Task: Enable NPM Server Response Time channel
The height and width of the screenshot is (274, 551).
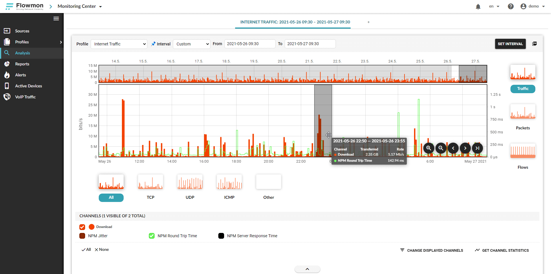Action: [221, 236]
